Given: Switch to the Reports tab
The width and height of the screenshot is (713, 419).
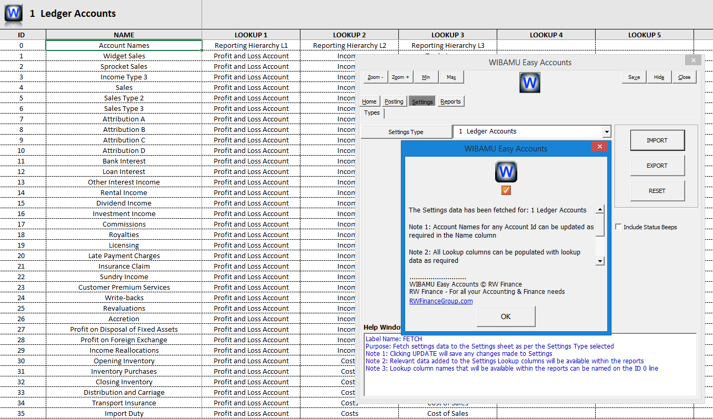Looking at the screenshot, I should point(450,101).
